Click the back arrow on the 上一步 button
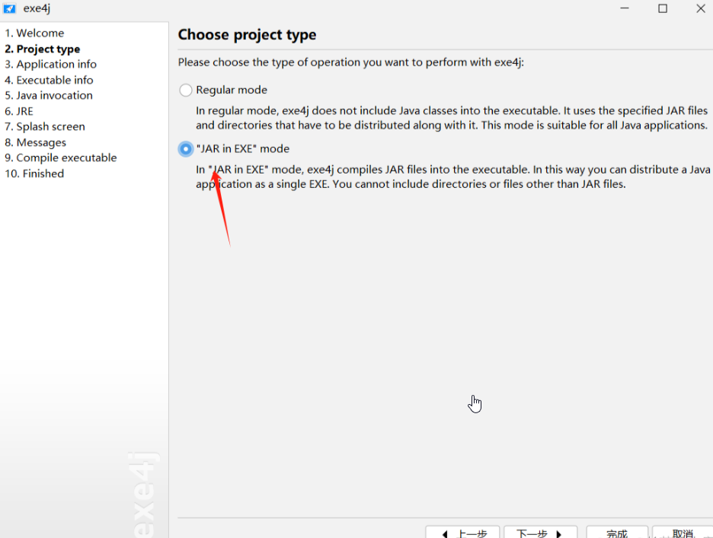 point(446,533)
